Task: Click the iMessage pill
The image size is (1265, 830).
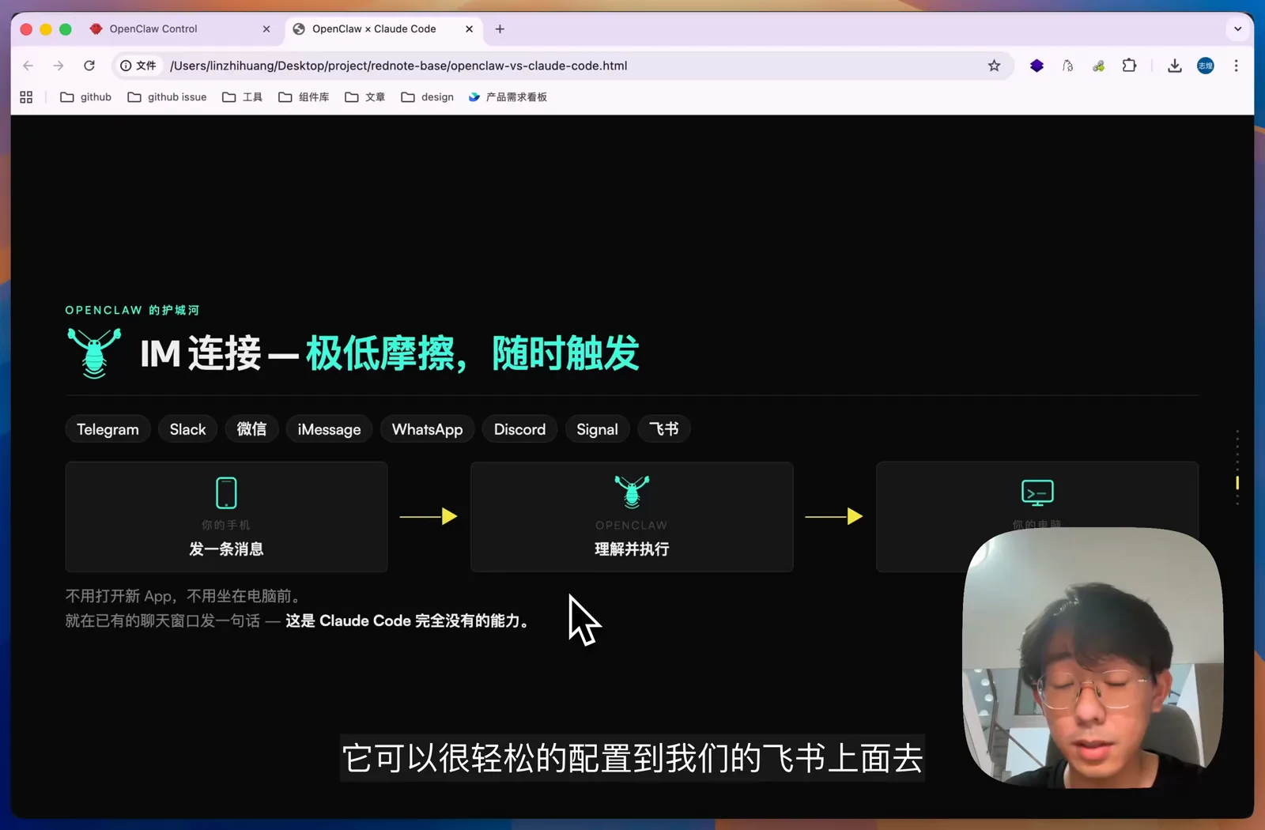Action: [329, 429]
